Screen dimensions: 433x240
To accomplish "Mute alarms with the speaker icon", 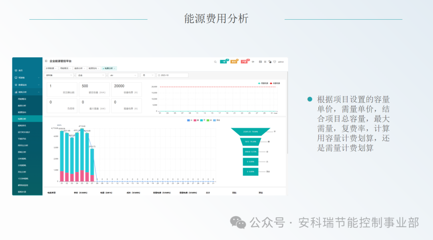I will [253, 62].
